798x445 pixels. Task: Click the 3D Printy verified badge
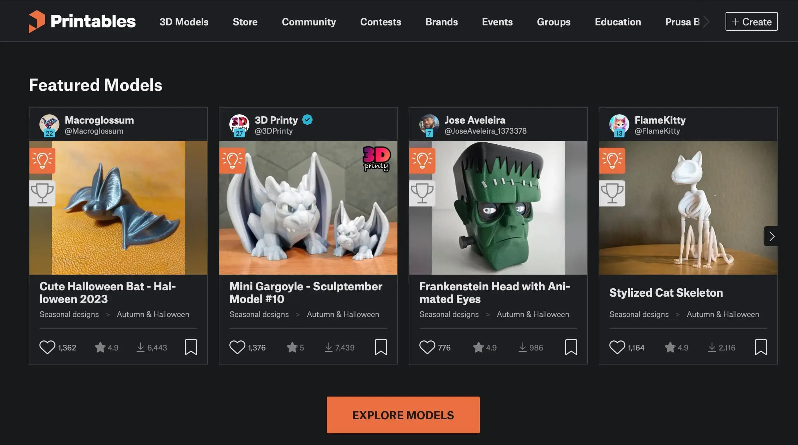307,120
